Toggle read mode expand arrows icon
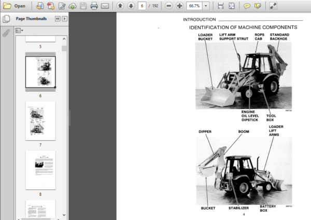Screen dimensions: 311x220 click(273, 6)
